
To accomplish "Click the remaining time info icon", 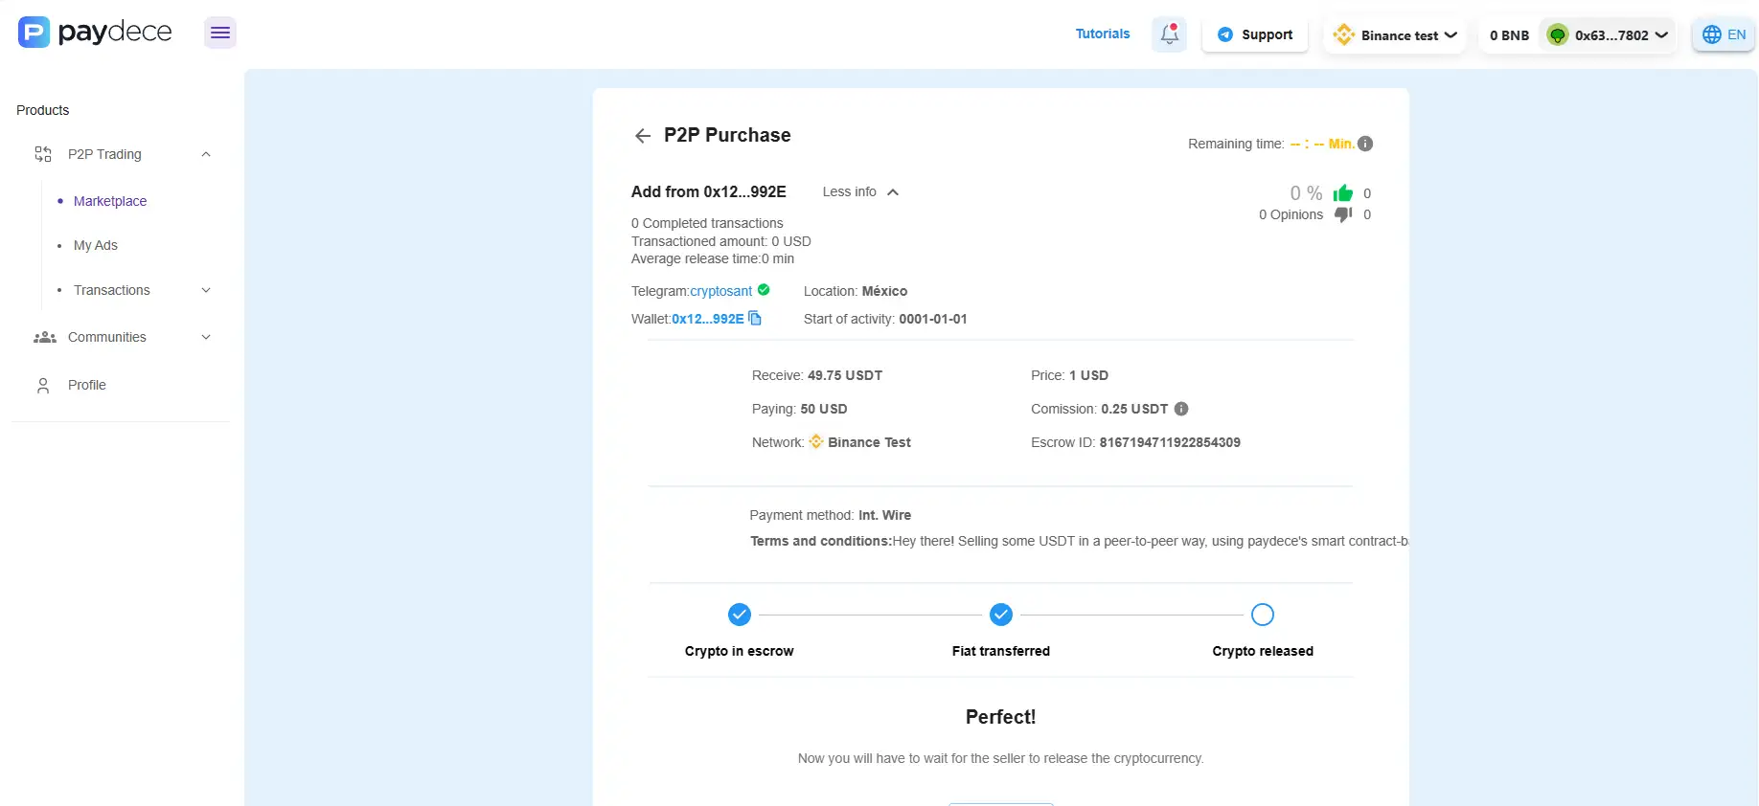I will (1366, 144).
